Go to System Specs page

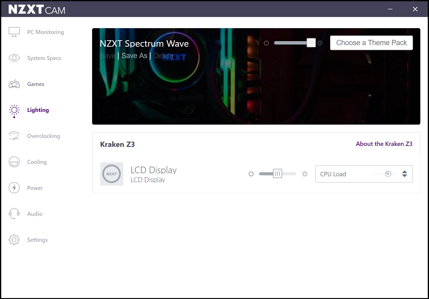pos(44,58)
